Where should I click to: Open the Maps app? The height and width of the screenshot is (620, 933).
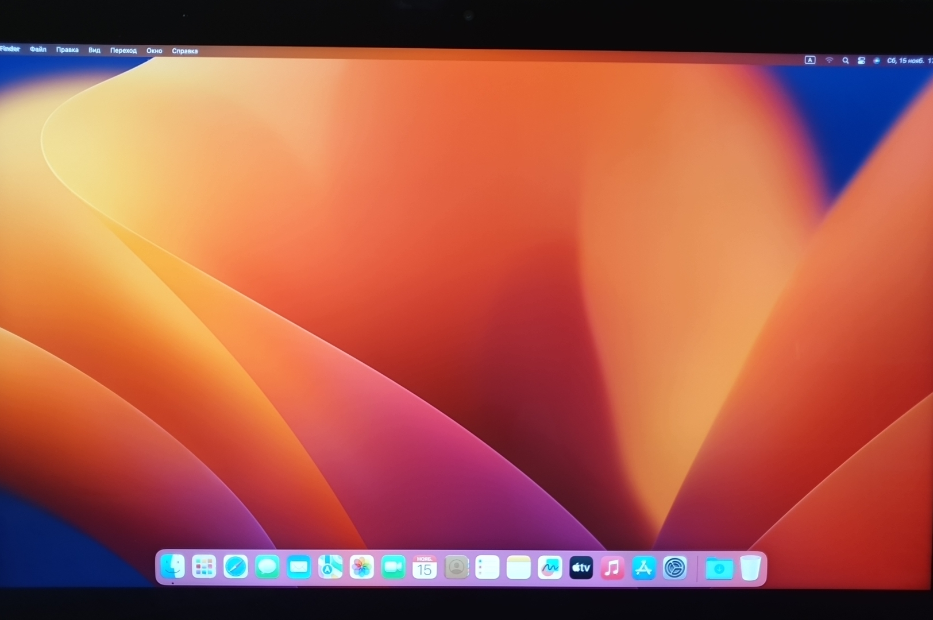point(330,567)
